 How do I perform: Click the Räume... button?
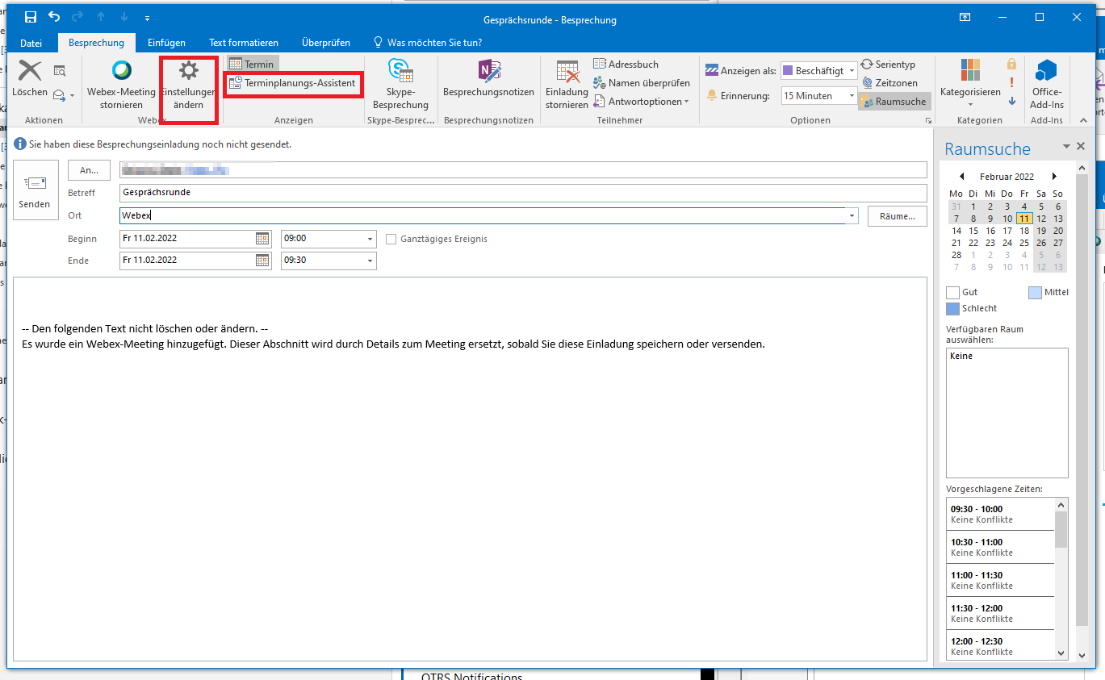[898, 216]
